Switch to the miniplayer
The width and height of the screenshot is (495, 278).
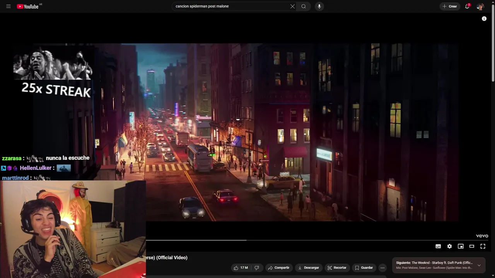pos(461,246)
